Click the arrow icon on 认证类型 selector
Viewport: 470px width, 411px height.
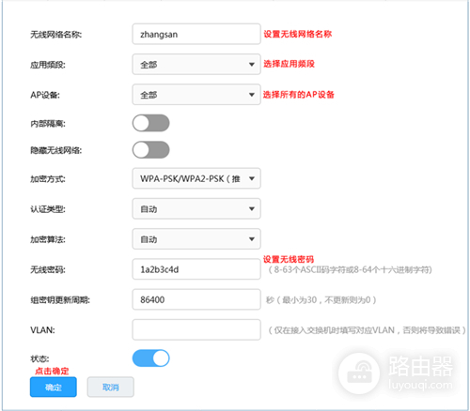point(252,208)
